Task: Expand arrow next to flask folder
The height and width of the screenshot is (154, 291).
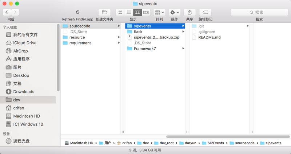Action: [183, 32]
